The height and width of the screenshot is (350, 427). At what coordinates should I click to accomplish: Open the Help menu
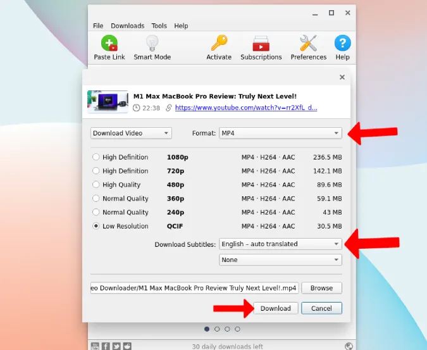(x=181, y=26)
